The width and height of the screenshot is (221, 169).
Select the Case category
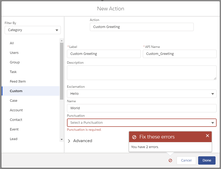tap(31, 101)
